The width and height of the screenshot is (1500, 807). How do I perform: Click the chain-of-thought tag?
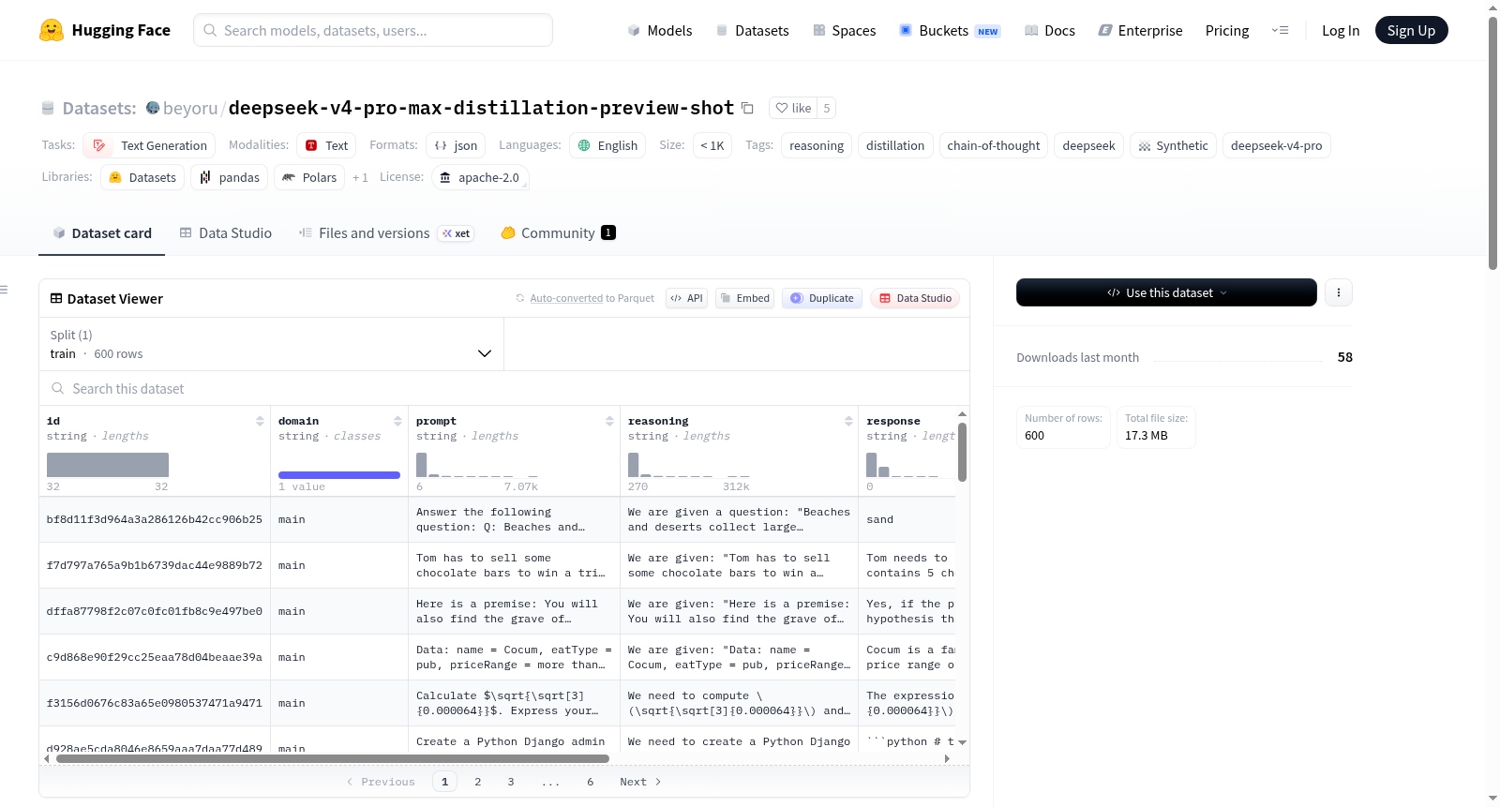pos(994,145)
